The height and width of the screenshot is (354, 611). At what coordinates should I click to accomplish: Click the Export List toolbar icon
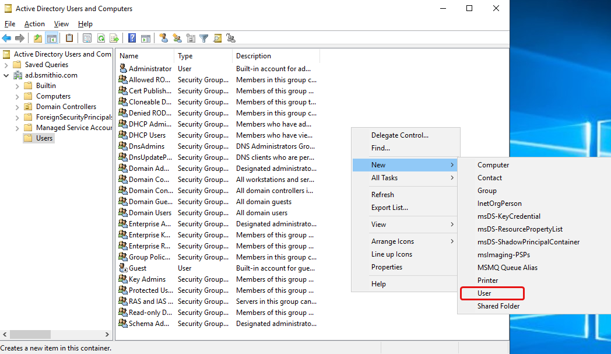[114, 38]
